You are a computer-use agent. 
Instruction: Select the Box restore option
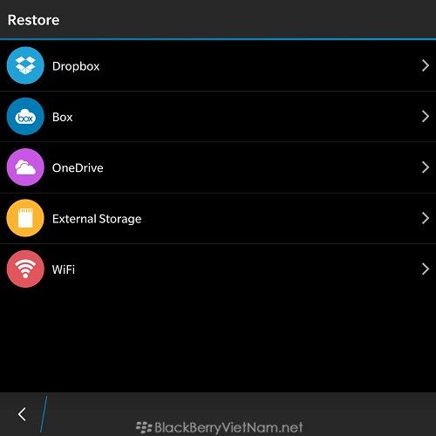tap(218, 117)
